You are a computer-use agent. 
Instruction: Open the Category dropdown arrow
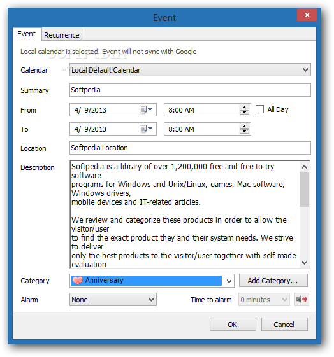pyautogui.click(x=229, y=281)
